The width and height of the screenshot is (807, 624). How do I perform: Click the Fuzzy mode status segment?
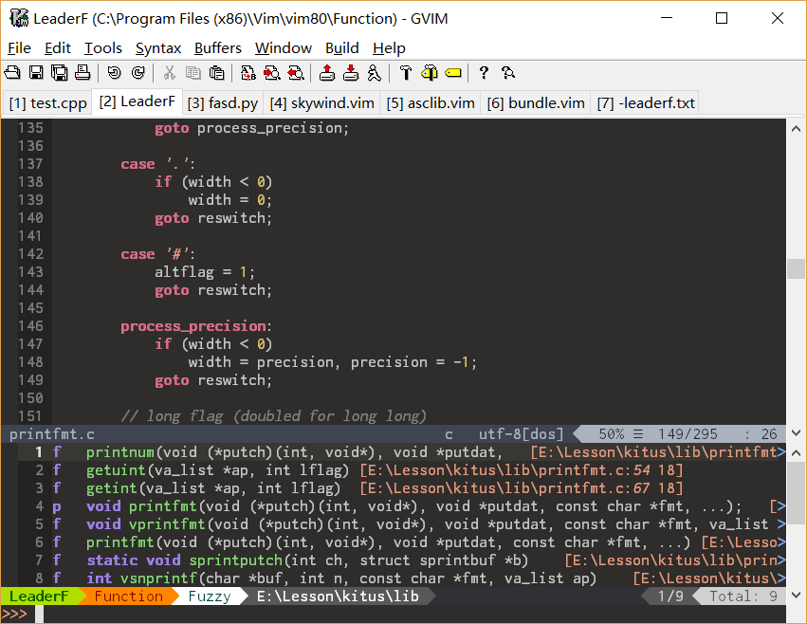pyautogui.click(x=210, y=596)
